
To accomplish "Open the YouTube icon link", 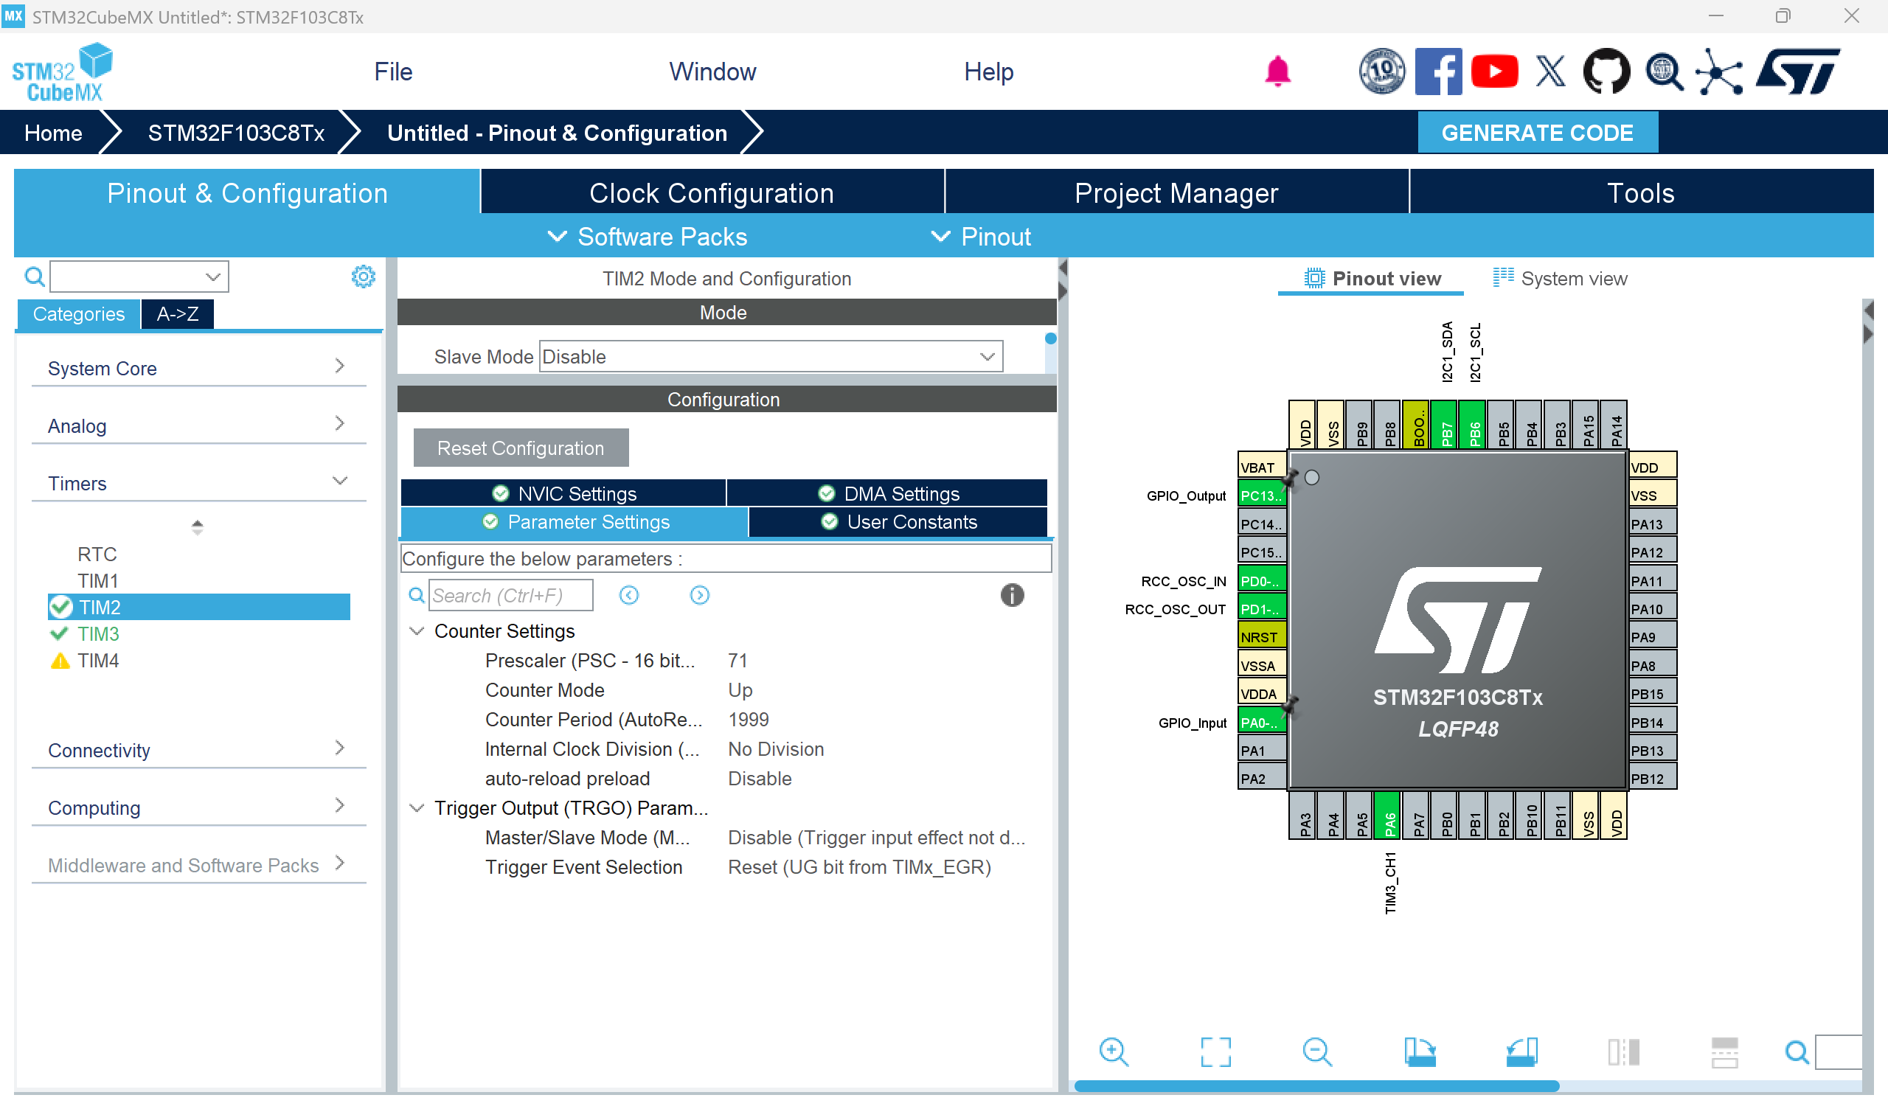I will click(1494, 72).
